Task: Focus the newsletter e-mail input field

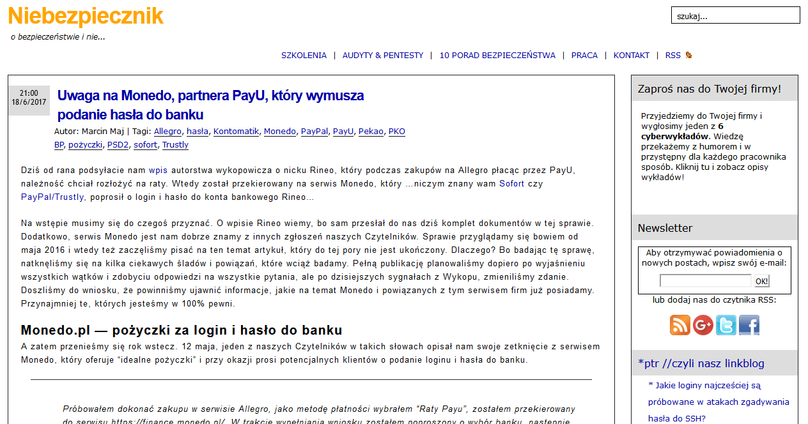Action: pyautogui.click(x=706, y=281)
